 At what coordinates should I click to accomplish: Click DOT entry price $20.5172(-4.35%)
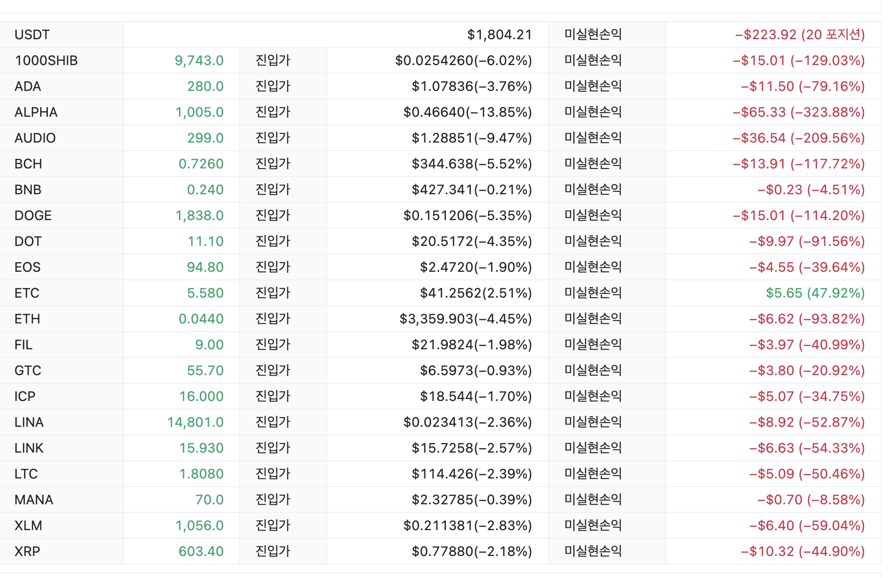(x=472, y=242)
